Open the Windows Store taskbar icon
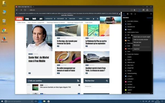Image resolution: width=165 pixels, height=103 pixels. click(x=48, y=101)
